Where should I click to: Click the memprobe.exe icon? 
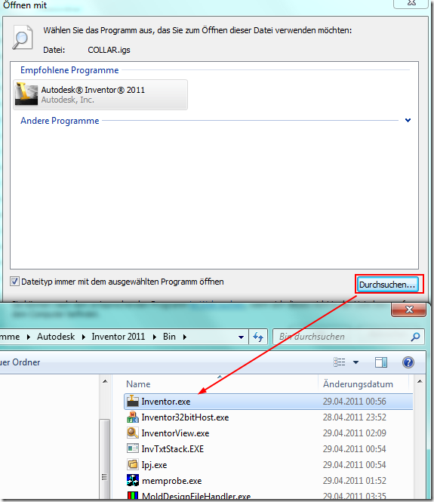click(x=133, y=480)
